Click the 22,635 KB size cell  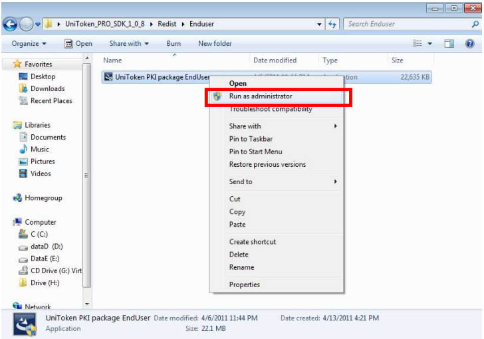415,77
